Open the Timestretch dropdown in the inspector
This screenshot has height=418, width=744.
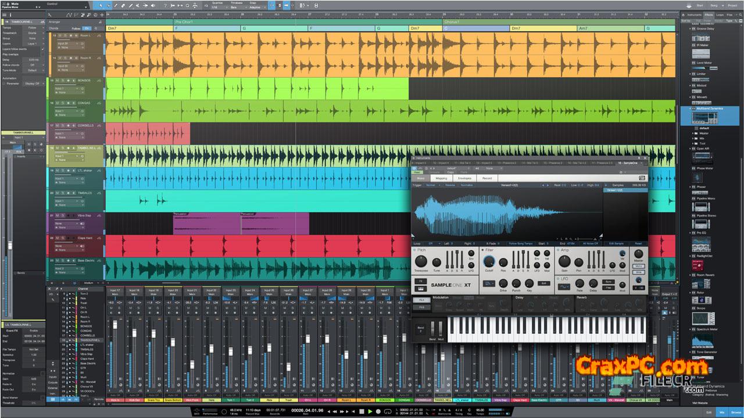tap(33, 33)
